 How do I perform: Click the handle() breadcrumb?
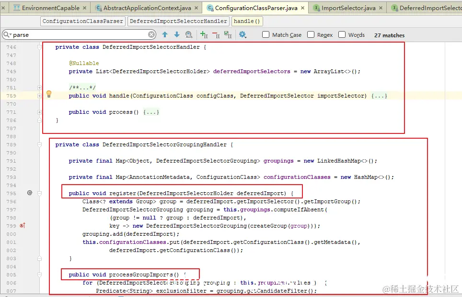(x=247, y=21)
